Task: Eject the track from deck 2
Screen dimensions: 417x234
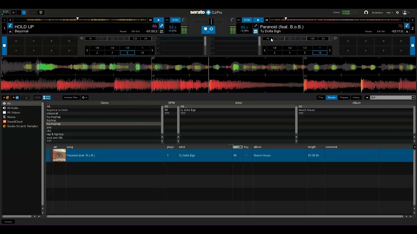Action: coord(407,32)
